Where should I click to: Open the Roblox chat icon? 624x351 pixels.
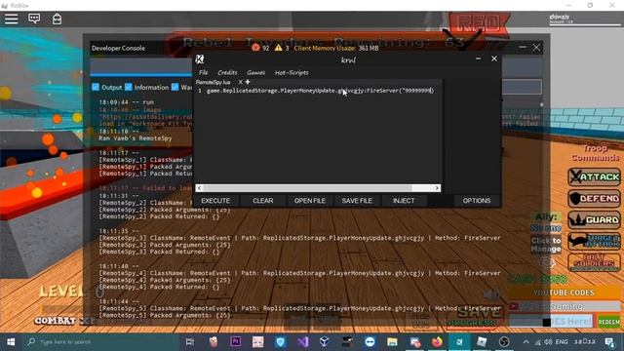pyautogui.click(x=34, y=19)
